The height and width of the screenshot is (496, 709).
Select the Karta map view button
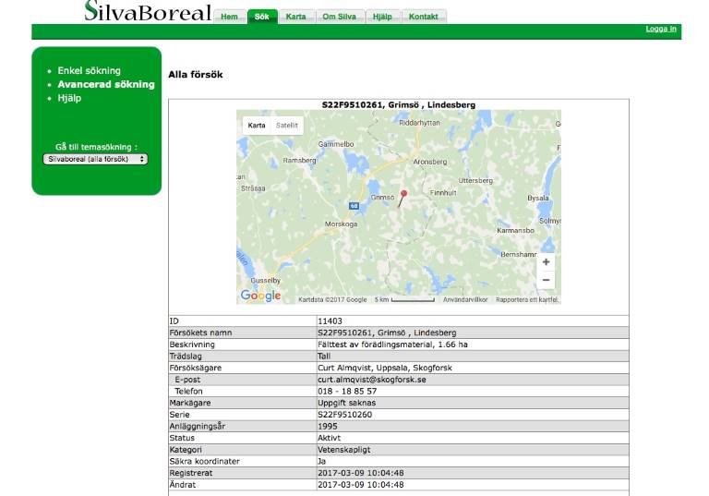[x=257, y=125]
